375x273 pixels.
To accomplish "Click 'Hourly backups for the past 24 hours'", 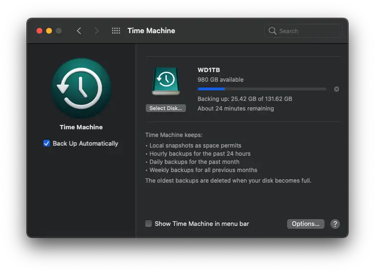I will pyautogui.click(x=200, y=154).
